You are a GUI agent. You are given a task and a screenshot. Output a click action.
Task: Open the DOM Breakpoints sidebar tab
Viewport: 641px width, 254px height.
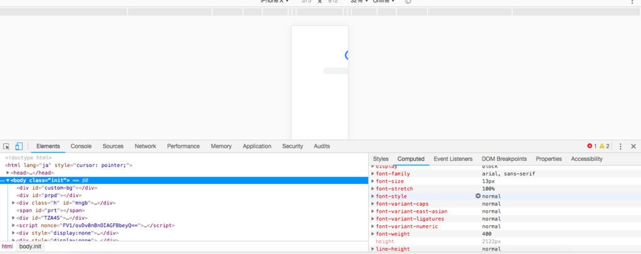504,159
